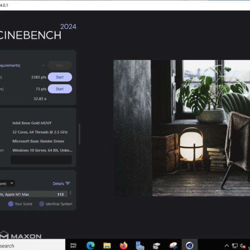Launch Firefox from the taskbar

(124, 245)
